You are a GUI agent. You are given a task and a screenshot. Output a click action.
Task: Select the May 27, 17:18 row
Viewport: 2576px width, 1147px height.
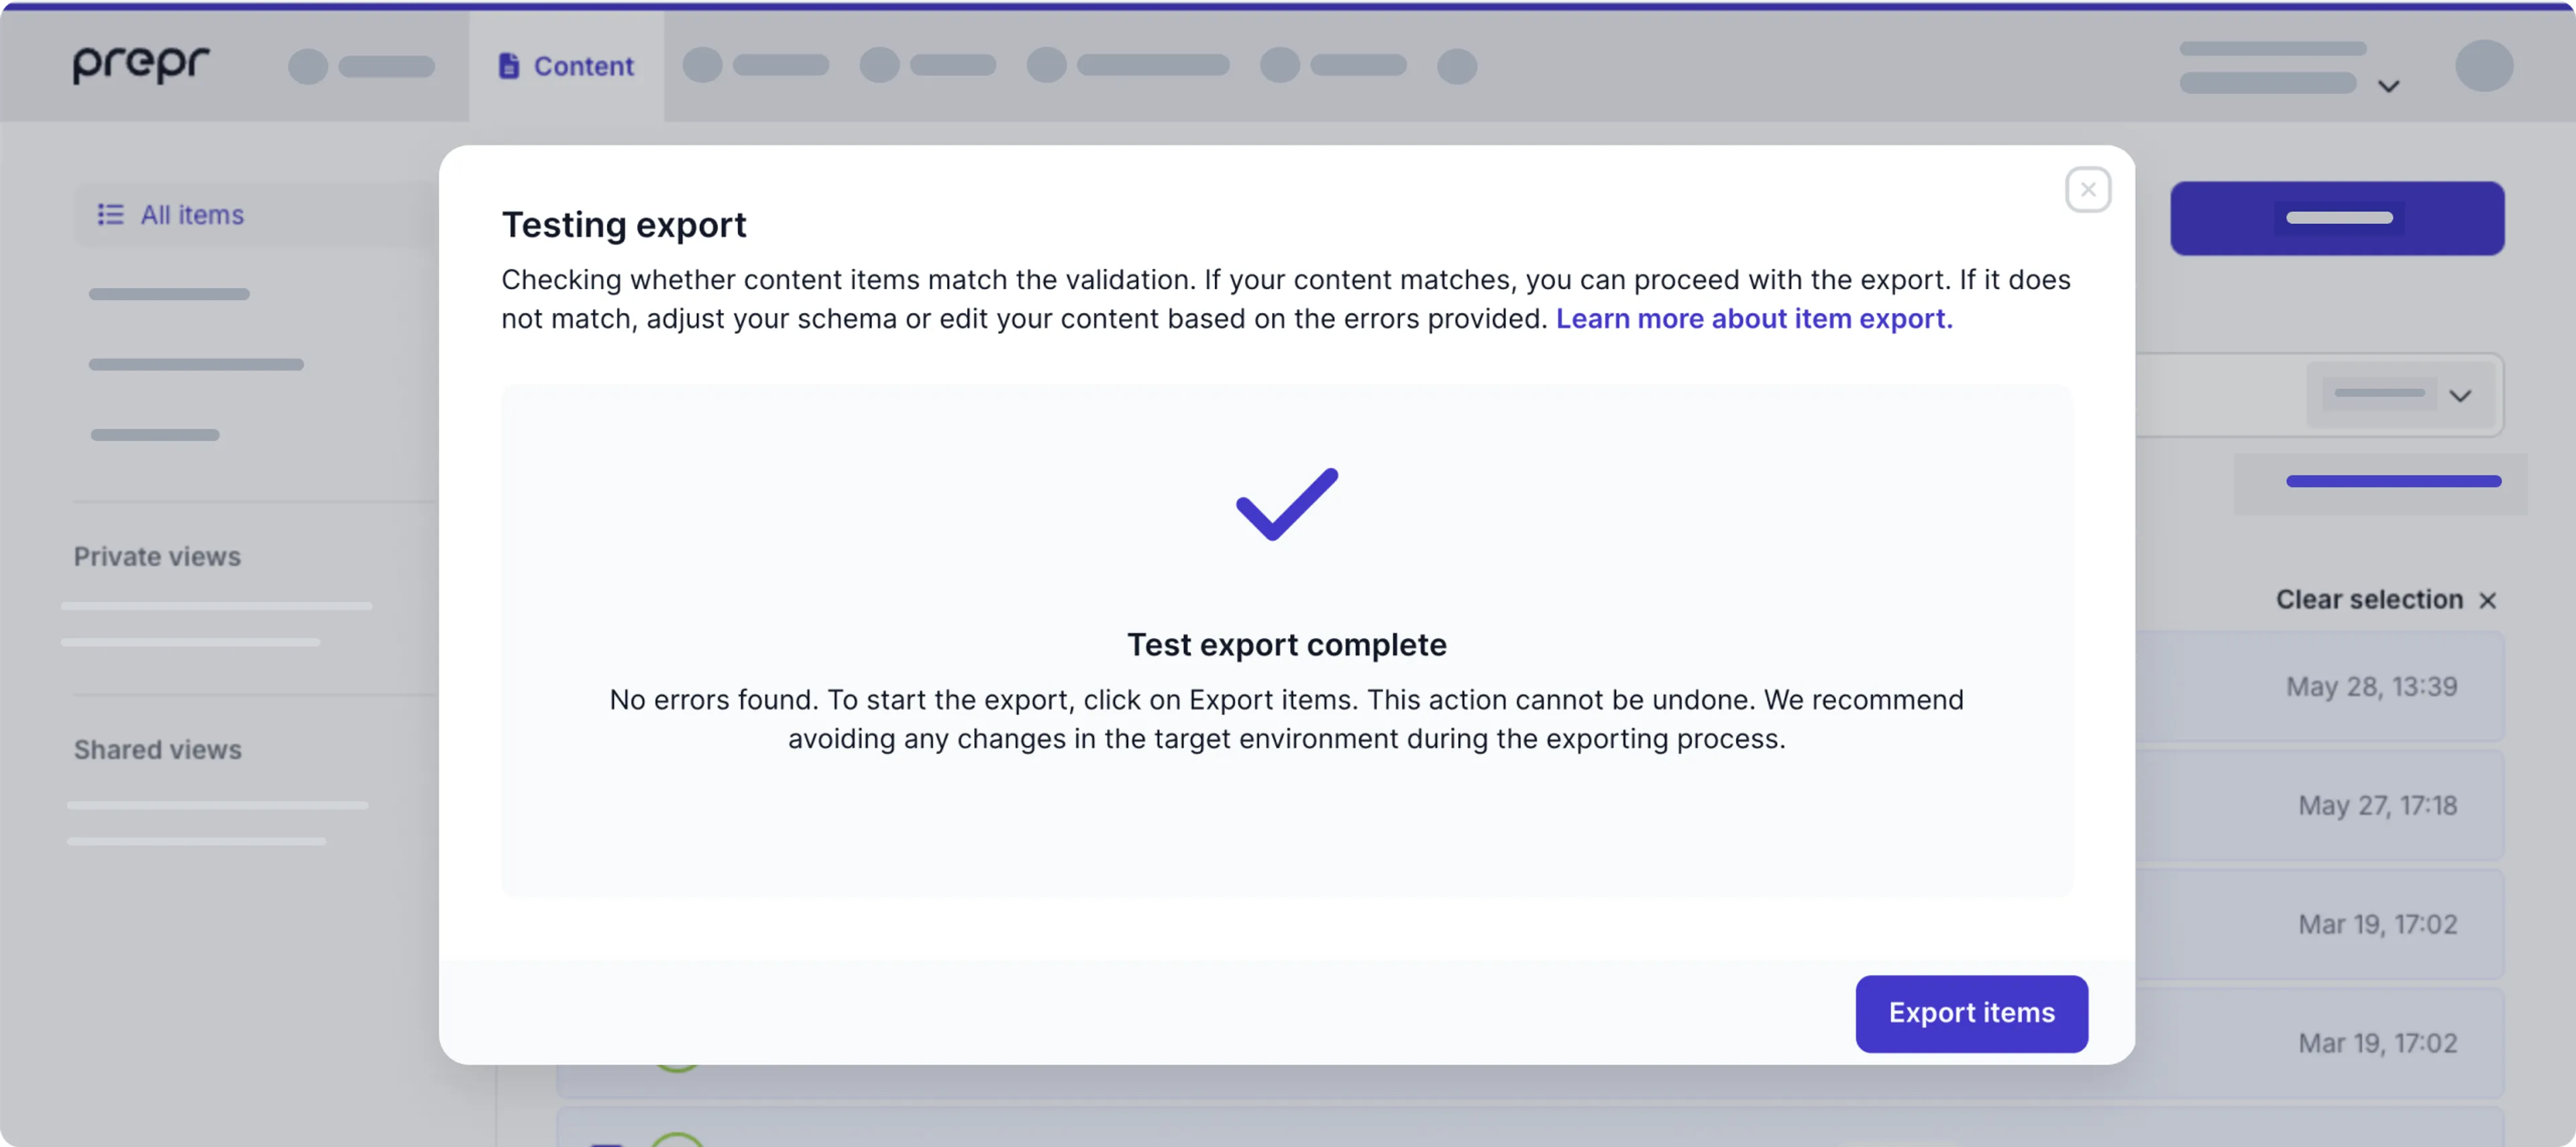(x=2320, y=805)
